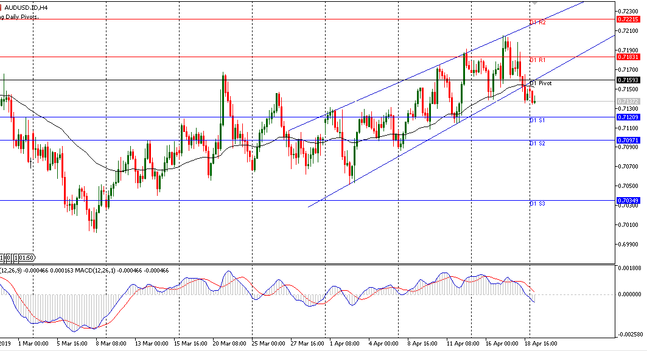Select the D1 R2 pivot label

(x=537, y=23)
